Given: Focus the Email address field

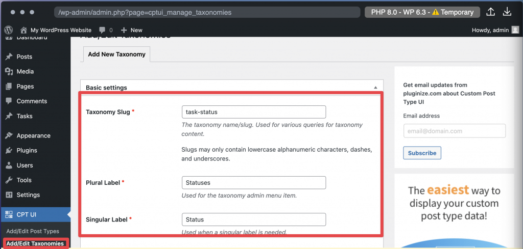Looking at the screenshot, I should [454, 131].
